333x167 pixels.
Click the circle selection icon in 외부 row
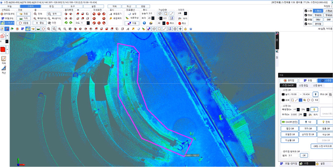point(308,100)
